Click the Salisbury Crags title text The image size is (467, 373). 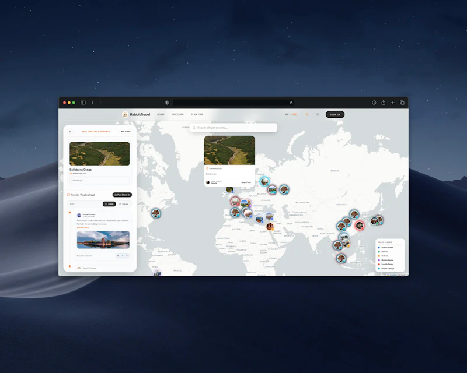point(81,170)
